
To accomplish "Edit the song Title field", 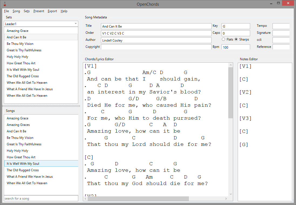I will [156, 26].
